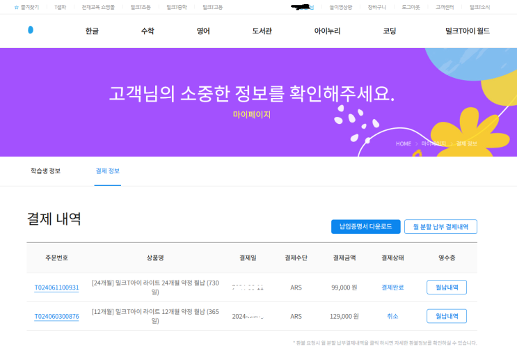Click the 즐겨찾기 star icon

pyautogui.click(x=16, y=7)
